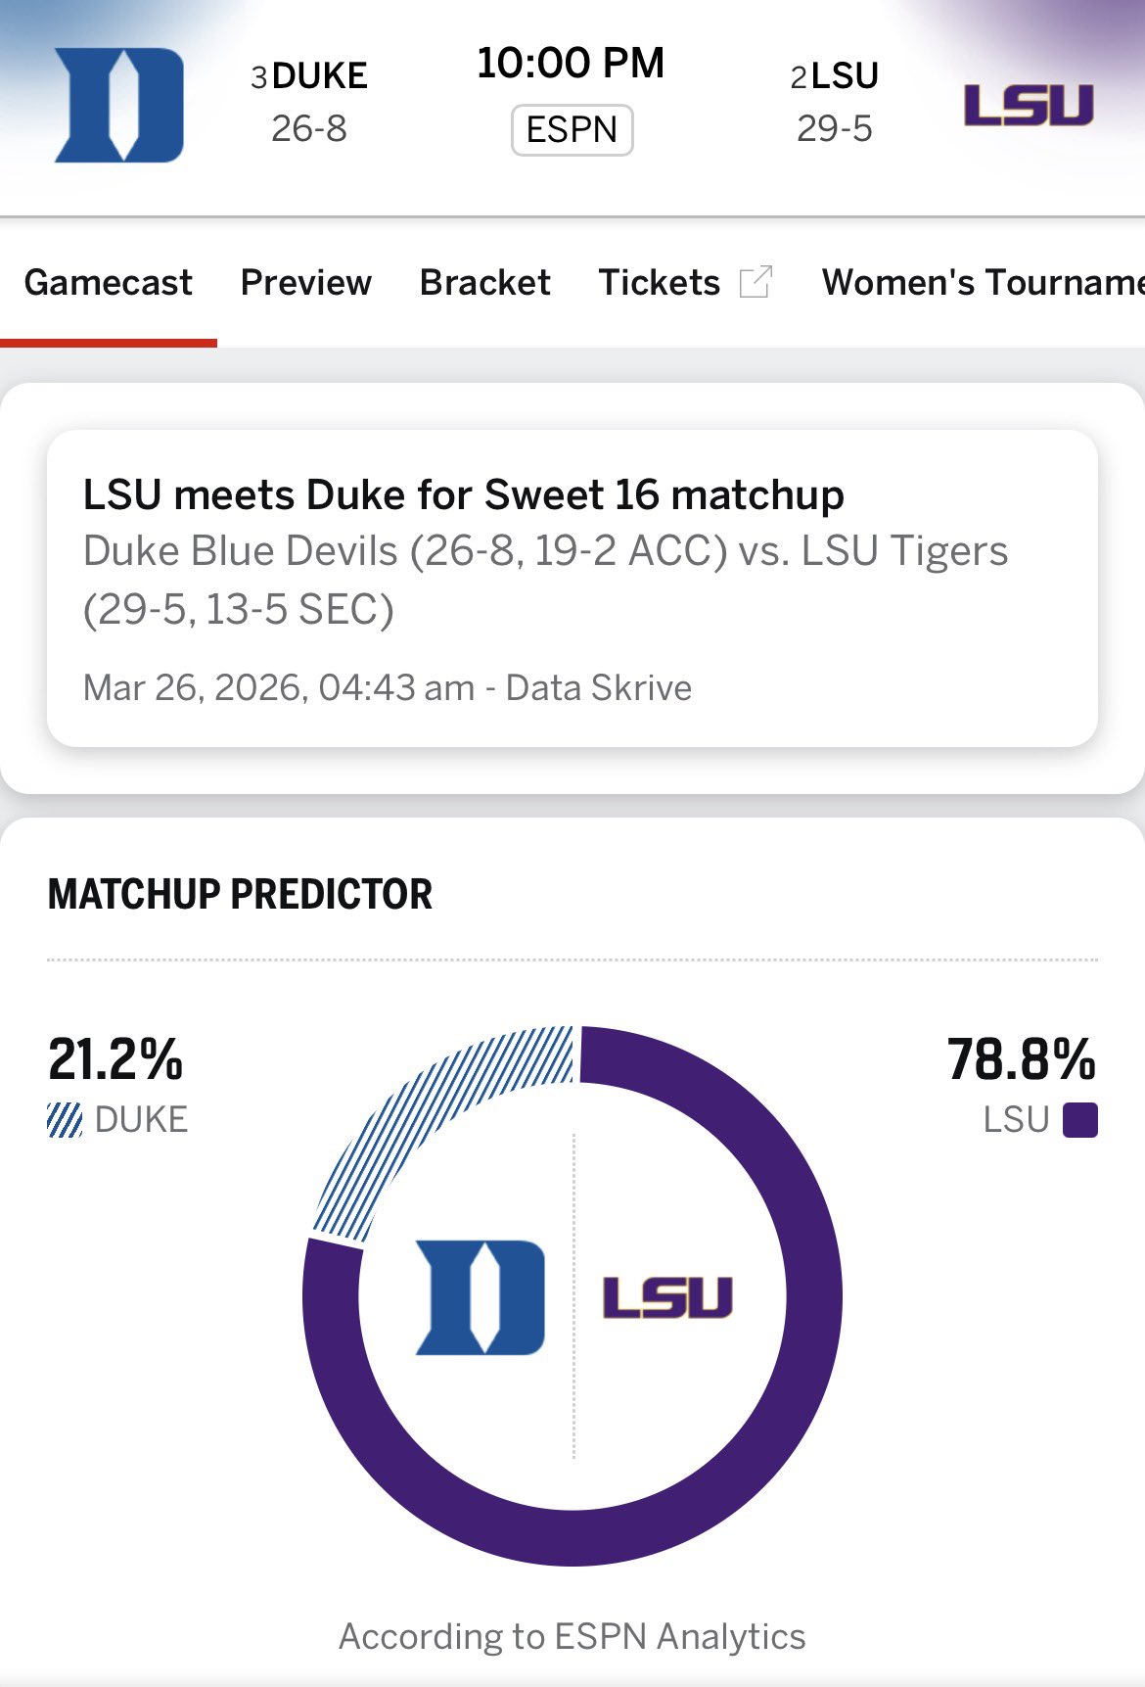The width and height of the screenshot is (1145, 1687).
Task: Click the LSU logo in the header
Action: (1028, 105)
